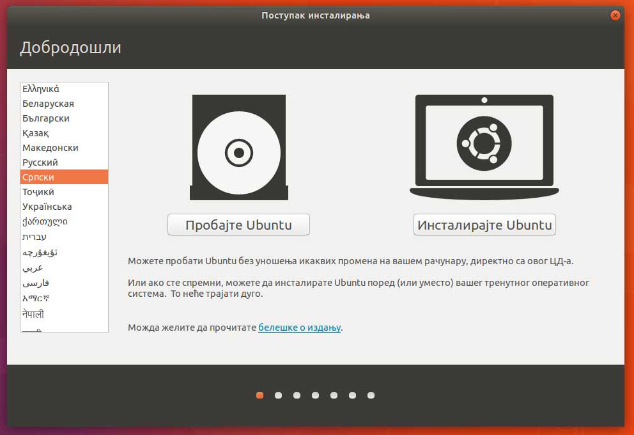634x435 pixels.
Task: Select the highlighted Српски language
Action: pyautogui.click(x=65, y=177)
